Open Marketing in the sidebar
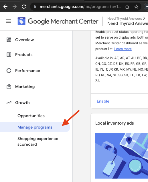148x182 pixels. tap(25, 87)
